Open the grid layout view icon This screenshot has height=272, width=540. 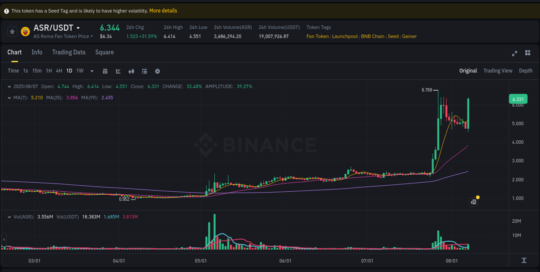tap(527, 53)
